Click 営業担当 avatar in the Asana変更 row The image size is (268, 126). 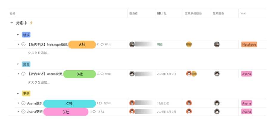[217, 74]
